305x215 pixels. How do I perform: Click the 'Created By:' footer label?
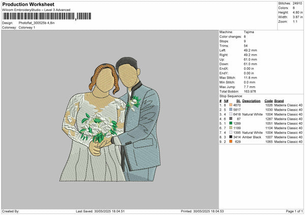pyautogui.click(x=11, y=211)
